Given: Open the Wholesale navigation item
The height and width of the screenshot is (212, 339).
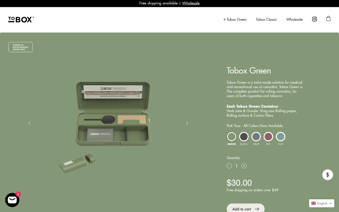Looking at the screenshot, I should tap(294, 19).
